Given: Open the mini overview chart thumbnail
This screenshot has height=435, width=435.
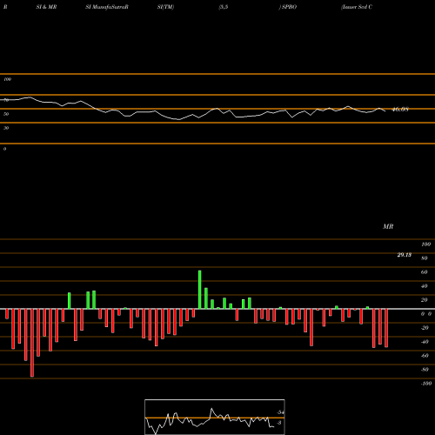Looking at the screenshot, I should (x=215, y=417).
